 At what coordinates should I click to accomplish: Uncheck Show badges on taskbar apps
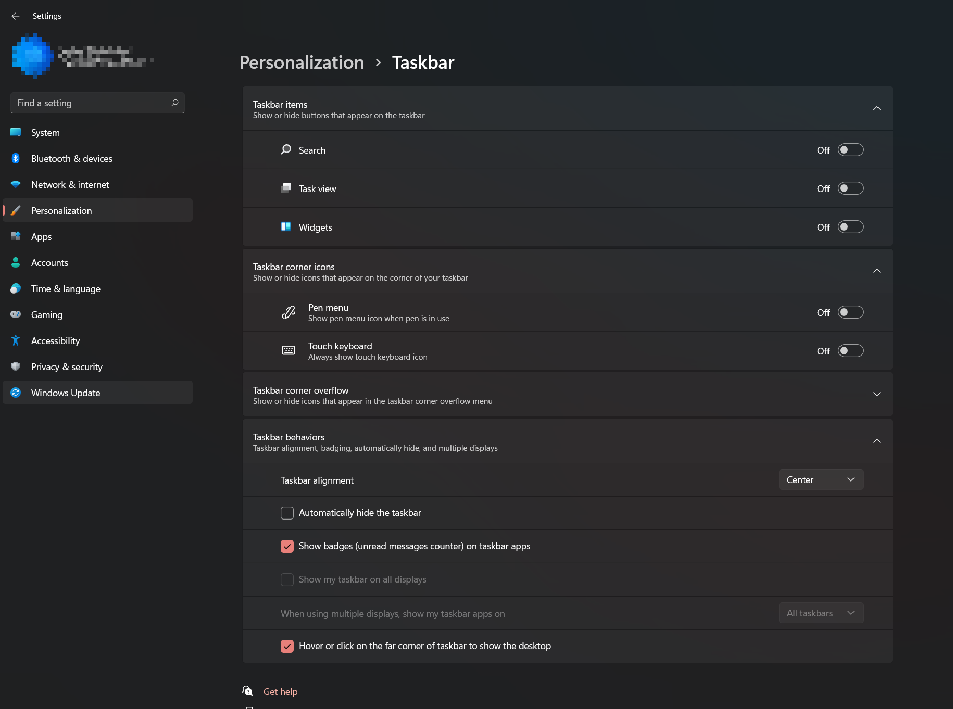[287, 546]
